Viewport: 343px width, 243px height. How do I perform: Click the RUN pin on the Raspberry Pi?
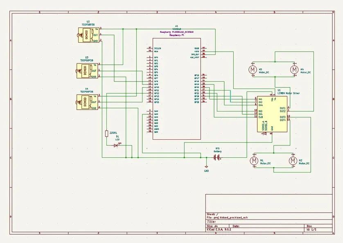point(156,52)
